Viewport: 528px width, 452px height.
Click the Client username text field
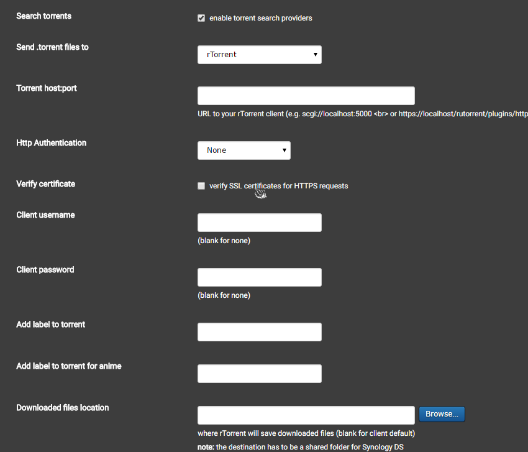259,223
